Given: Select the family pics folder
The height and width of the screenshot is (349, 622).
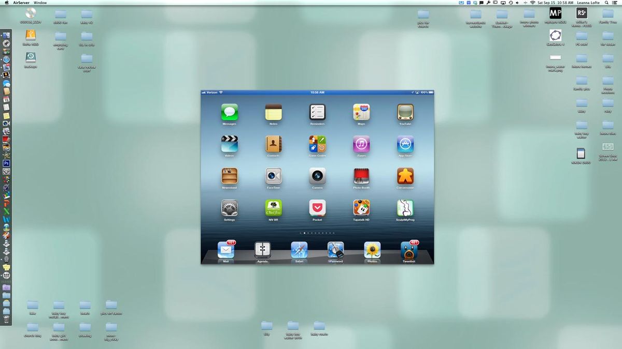Looking at the screenshot, I should pyautogui.click(x=582, y=81).
